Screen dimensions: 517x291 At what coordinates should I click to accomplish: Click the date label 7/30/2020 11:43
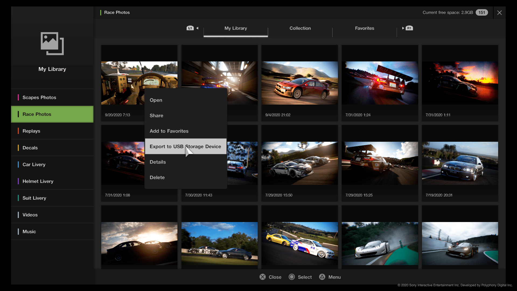point(198,195)
